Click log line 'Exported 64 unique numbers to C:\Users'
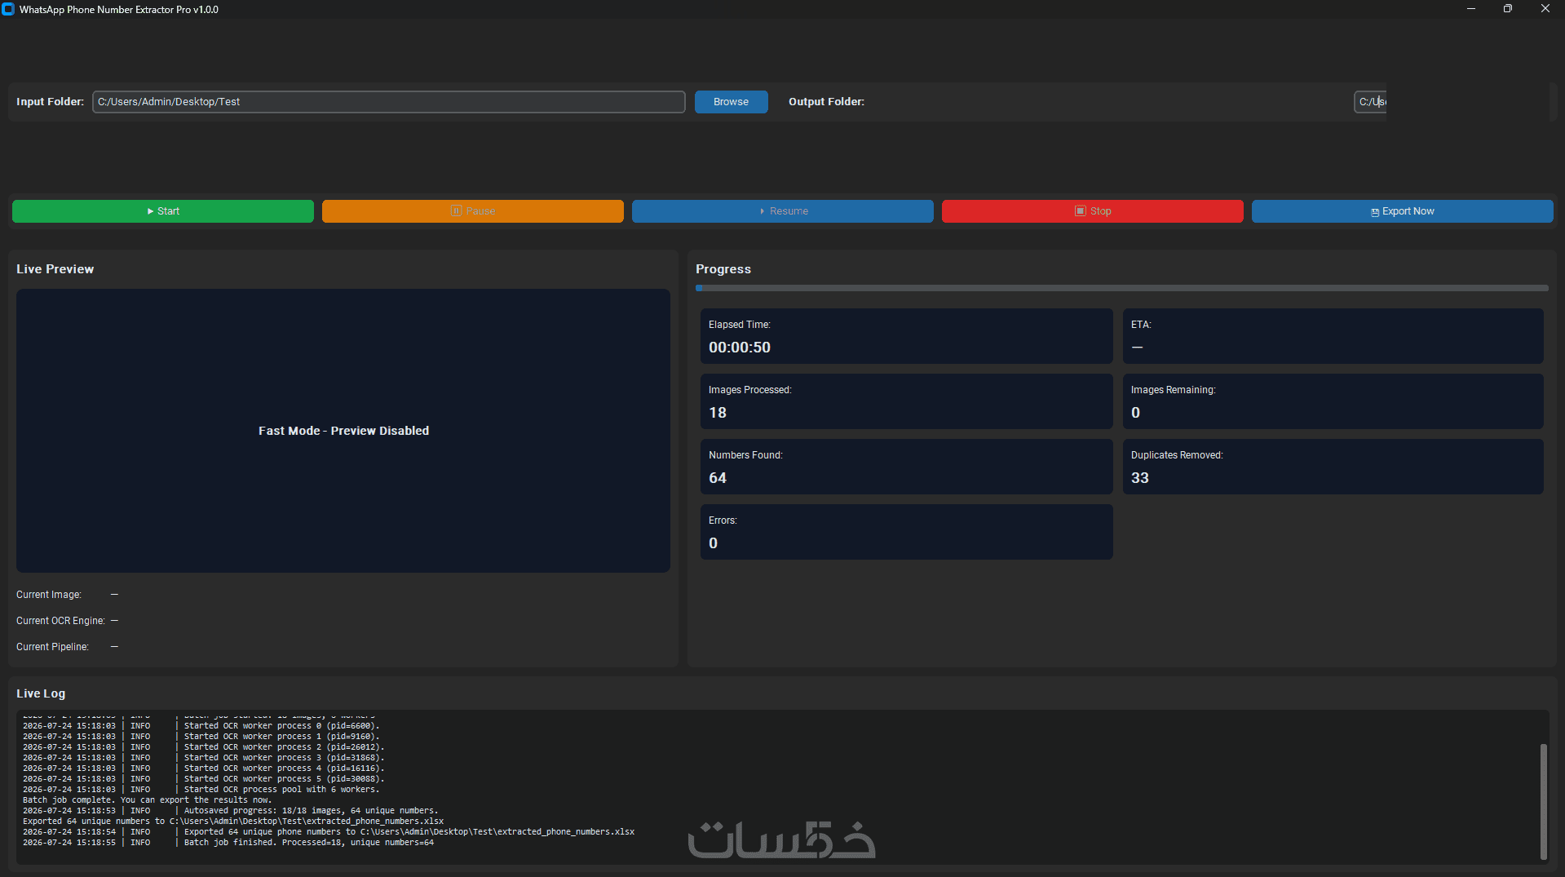The image size is (1565, 877). tap(233, 822)
